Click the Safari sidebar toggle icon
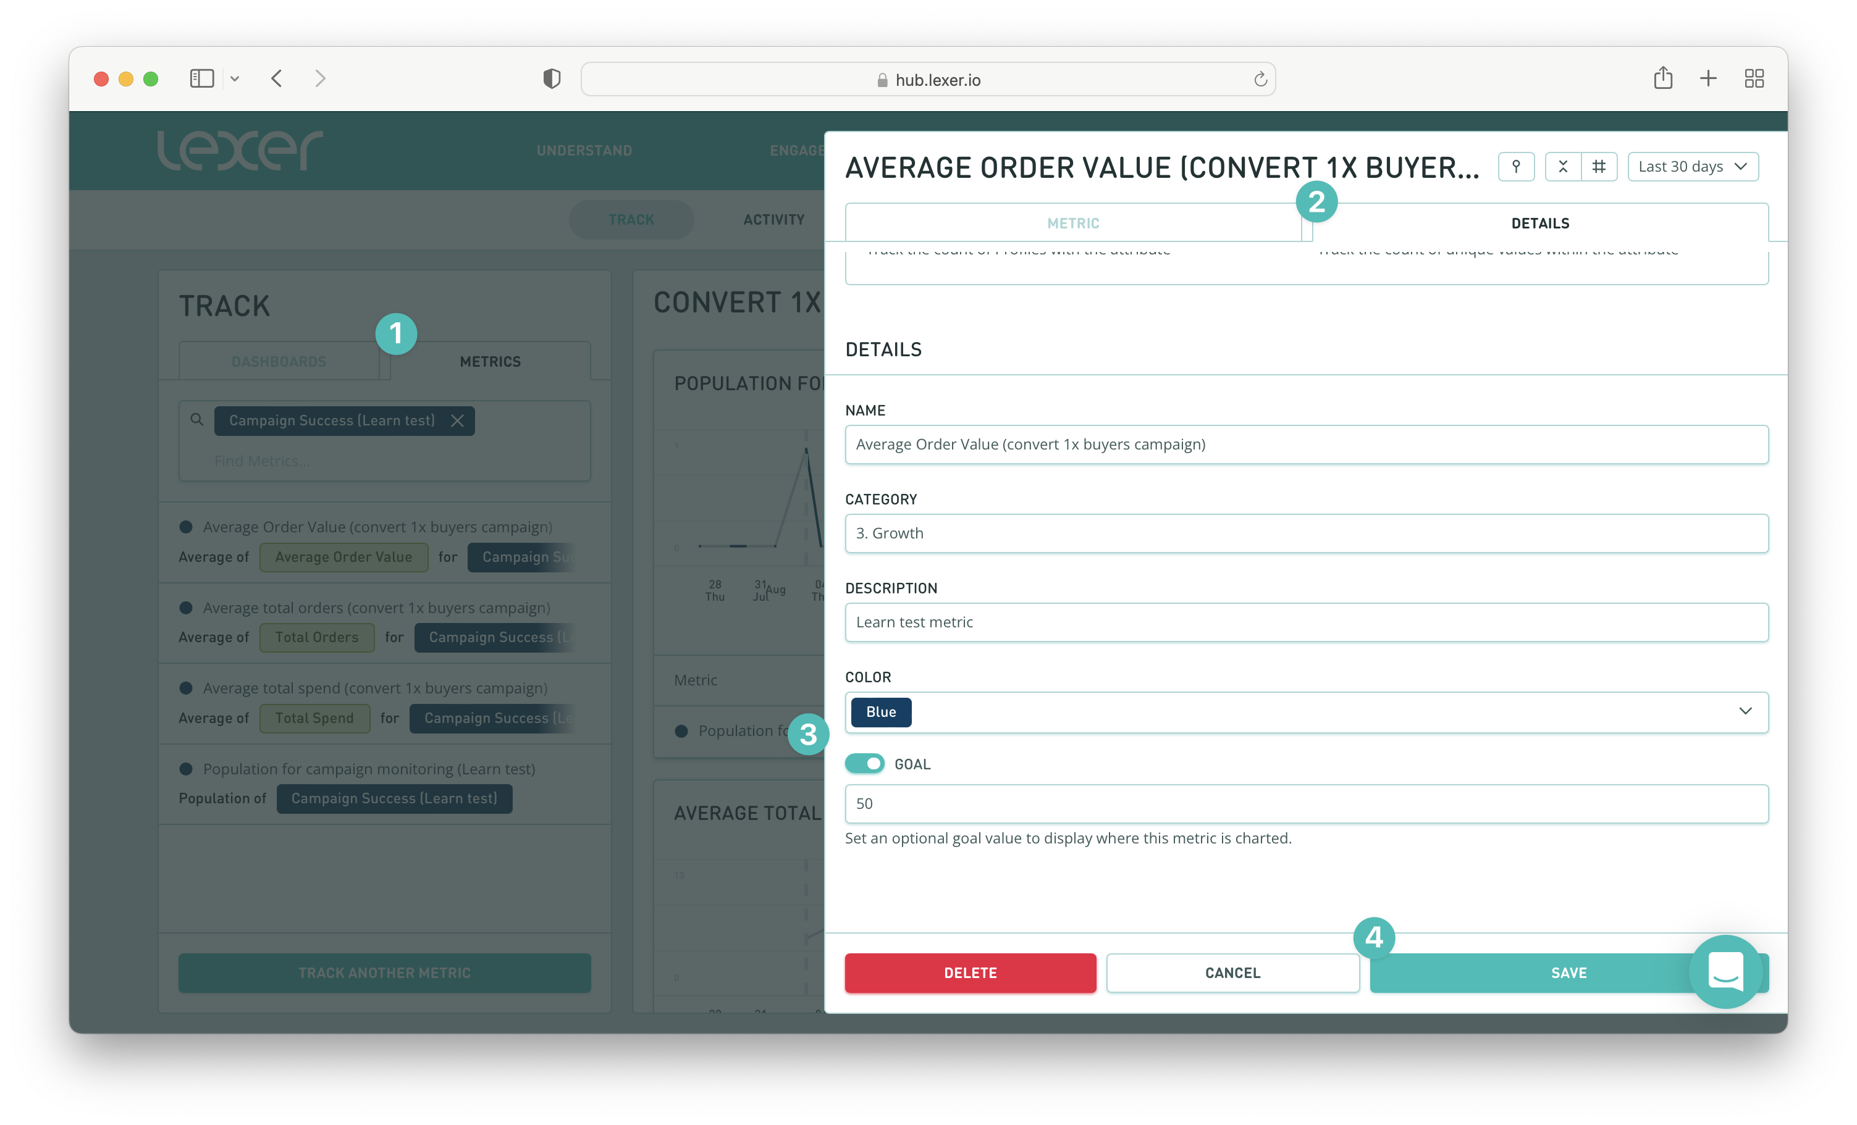This screenshot has height=1125, width=1857. (202, 78)
